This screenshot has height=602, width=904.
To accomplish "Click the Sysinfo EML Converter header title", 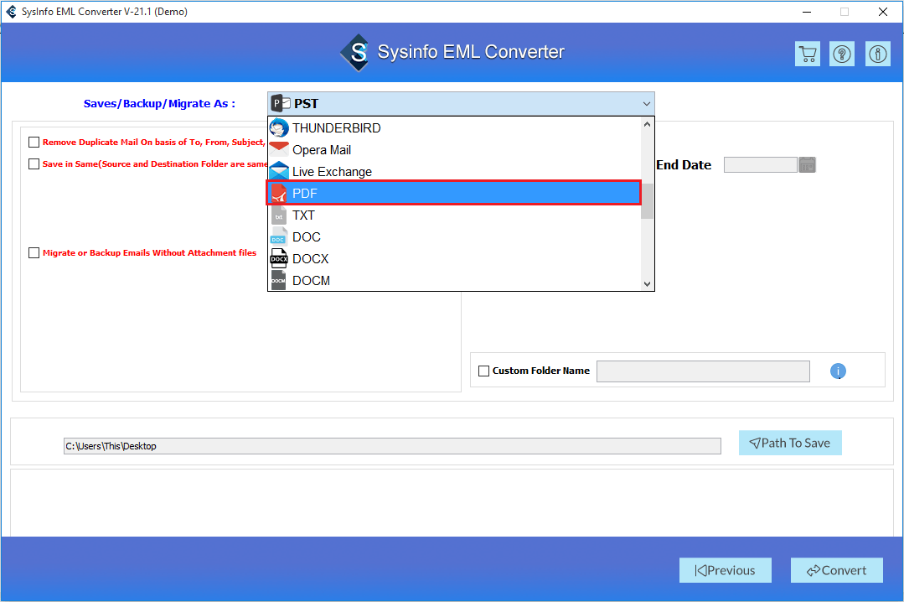I will [471, 52].
